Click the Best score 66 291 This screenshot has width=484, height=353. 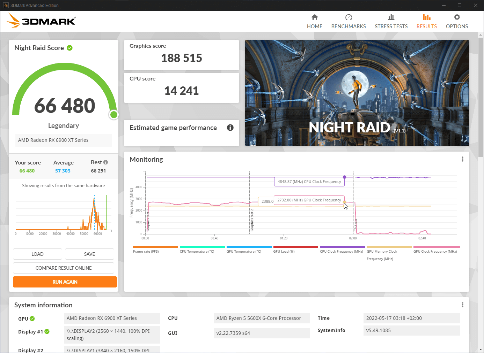pos(98,171)
